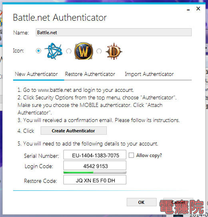208x217 pixels.
Task: Click the 'Icon:' label
Action: click(x=18, y=51)
